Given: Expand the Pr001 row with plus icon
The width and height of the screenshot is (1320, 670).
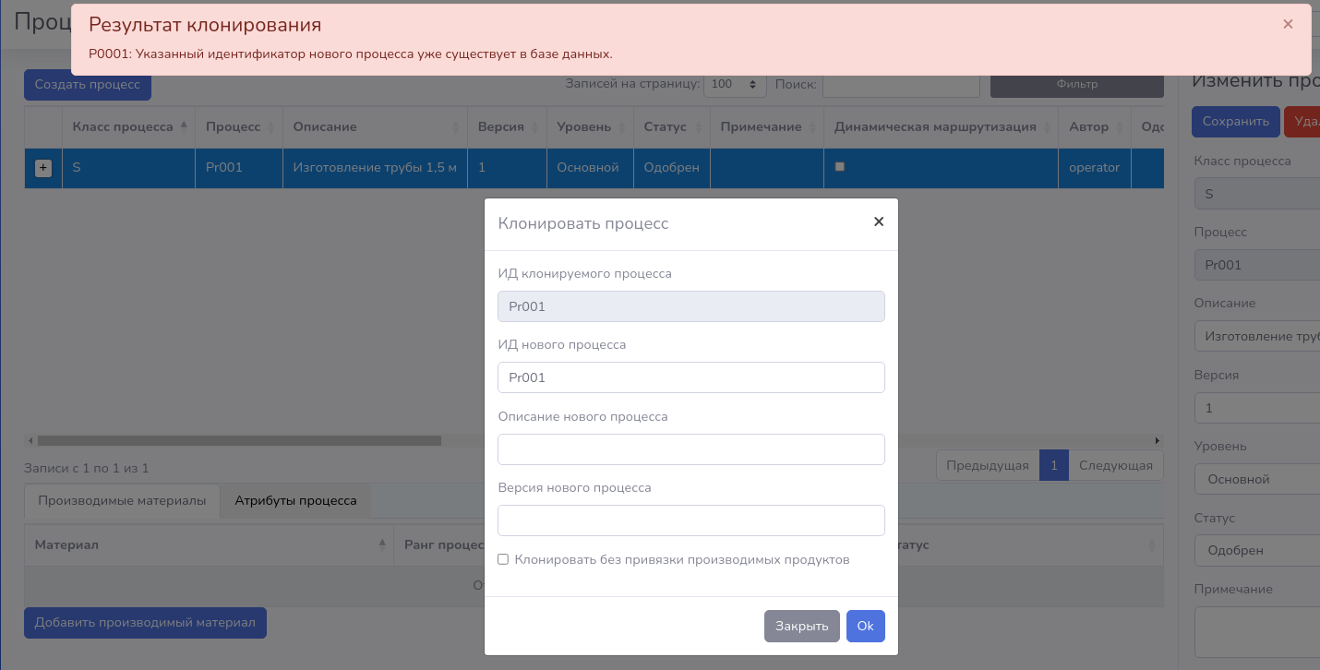Looking at the screenshot, I should click(x=43, y=168).
